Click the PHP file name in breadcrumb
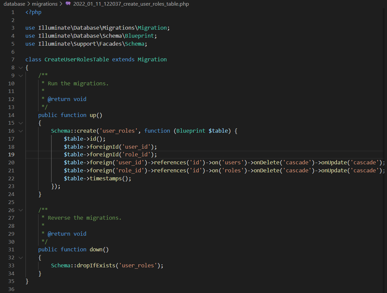This screenshot has height=293, width=387. click(x=131, y=4)
